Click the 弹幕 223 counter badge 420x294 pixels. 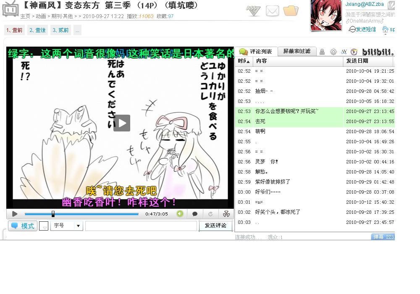[383, 237]
